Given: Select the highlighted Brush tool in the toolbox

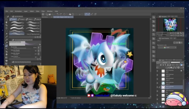Looking at the screenshot, I should [x=6, y=46].
